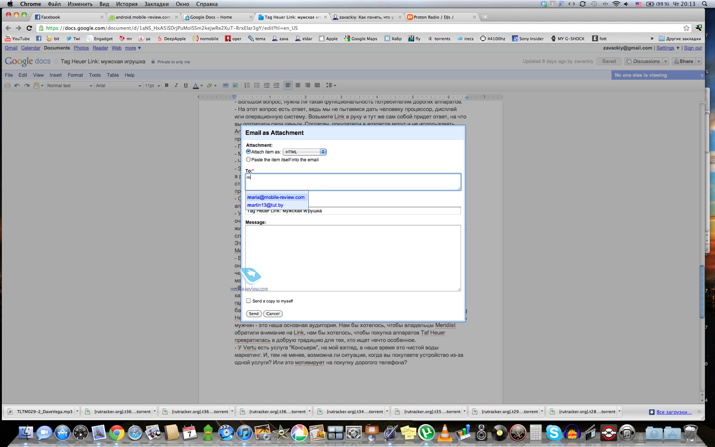Align text right
The height and width of the screenshot is (447, 715).
pos(308,85)
